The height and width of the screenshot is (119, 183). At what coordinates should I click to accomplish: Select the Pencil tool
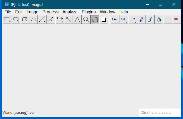pos(141,19)
